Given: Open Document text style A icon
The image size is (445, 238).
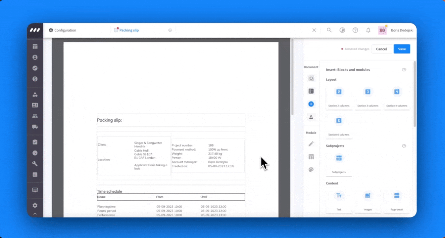Looking at the screenshot, I should (311, 117).
